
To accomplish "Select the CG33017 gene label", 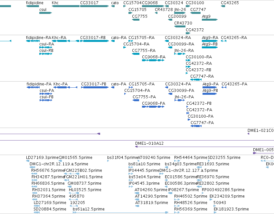I will coord(89,3).
